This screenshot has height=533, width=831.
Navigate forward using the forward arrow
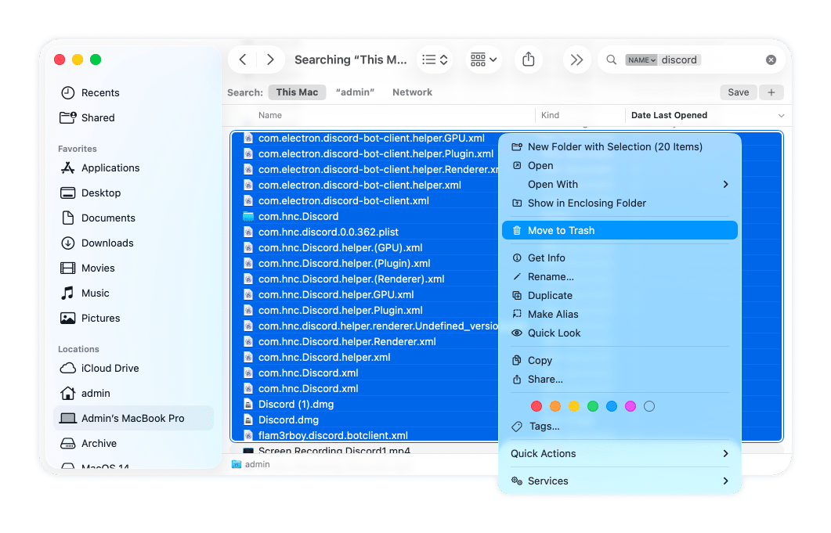270,59
